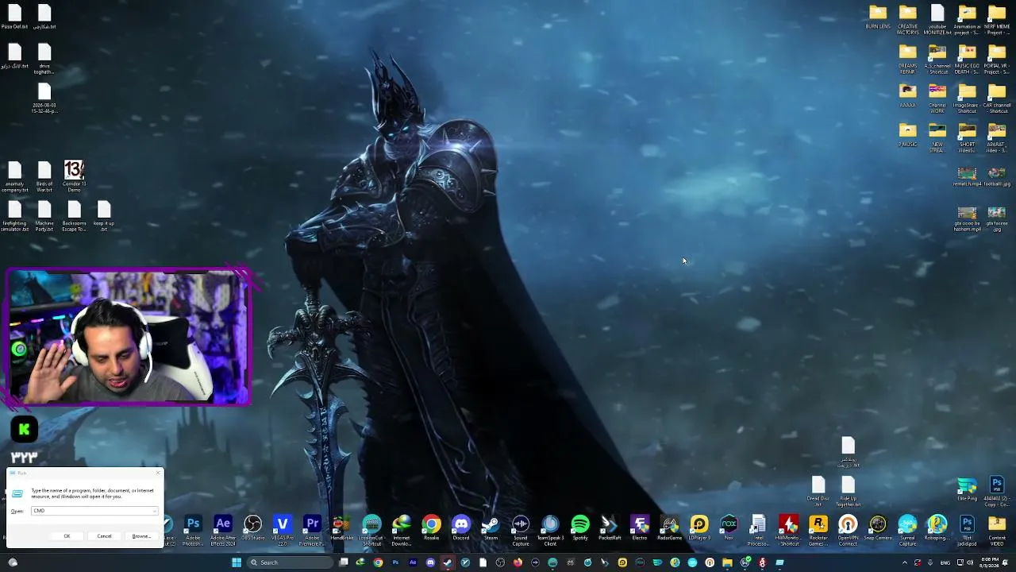The image size is (1016, 572).
Task: Select rematch.mp4 video file
Action: pyautogui.click(x=967, y=177)
